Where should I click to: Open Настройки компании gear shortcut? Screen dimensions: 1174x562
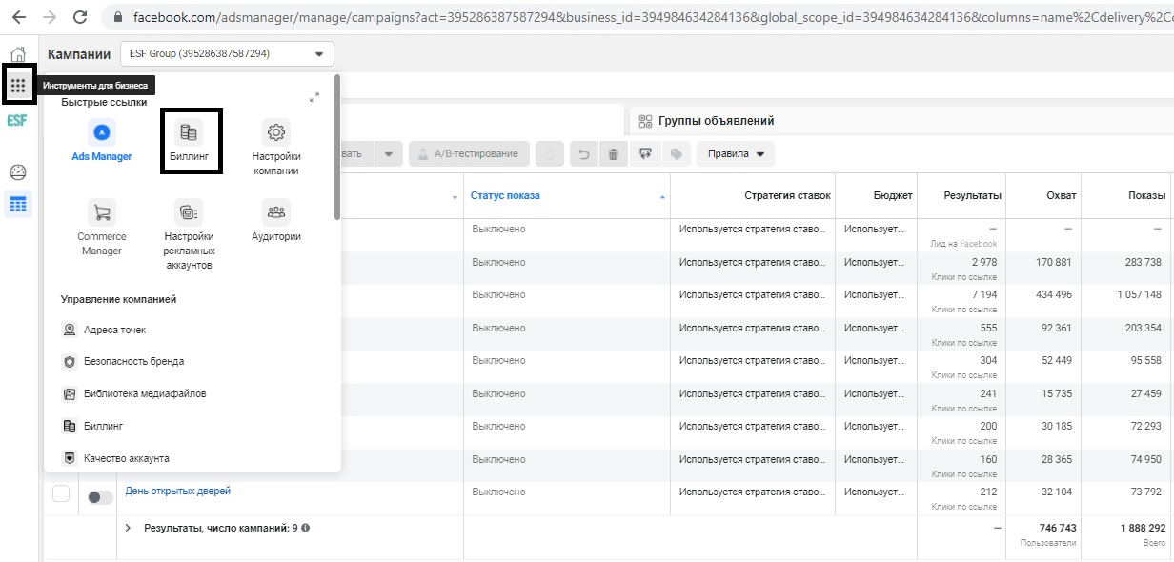pyautogui.click(x=276, y=147)
